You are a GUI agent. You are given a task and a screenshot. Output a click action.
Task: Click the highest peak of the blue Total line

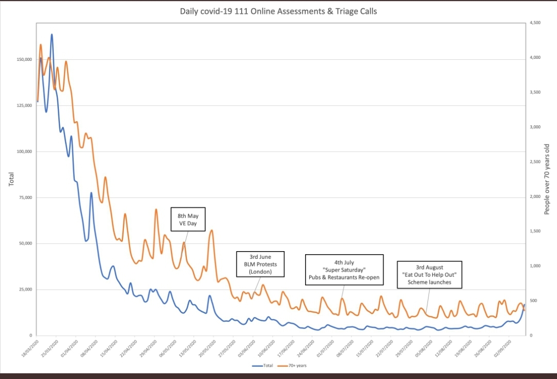52,35
